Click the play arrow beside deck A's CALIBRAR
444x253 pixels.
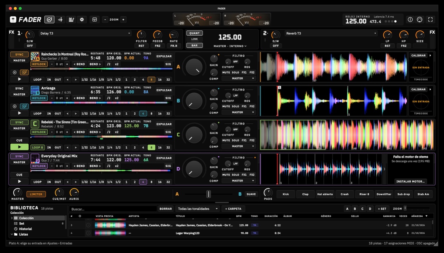pos(430,56)
